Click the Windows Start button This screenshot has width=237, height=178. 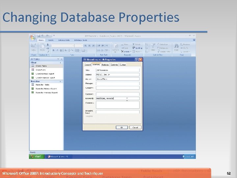click(x=37, y=157)
